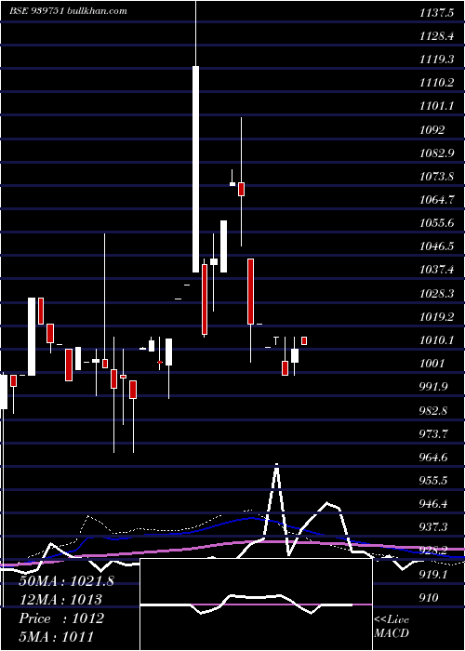This screenshot has width=465, height=651.
Task: Select the 1037.4 price axis label
Action: [x=436, y=270]
